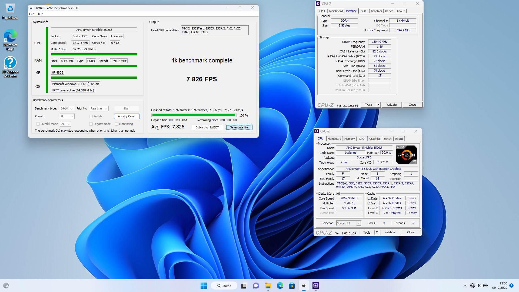This screenshot has width=519, height=292.
Task: Click the CPU-Z Memory window title icon
Action: 318,4
